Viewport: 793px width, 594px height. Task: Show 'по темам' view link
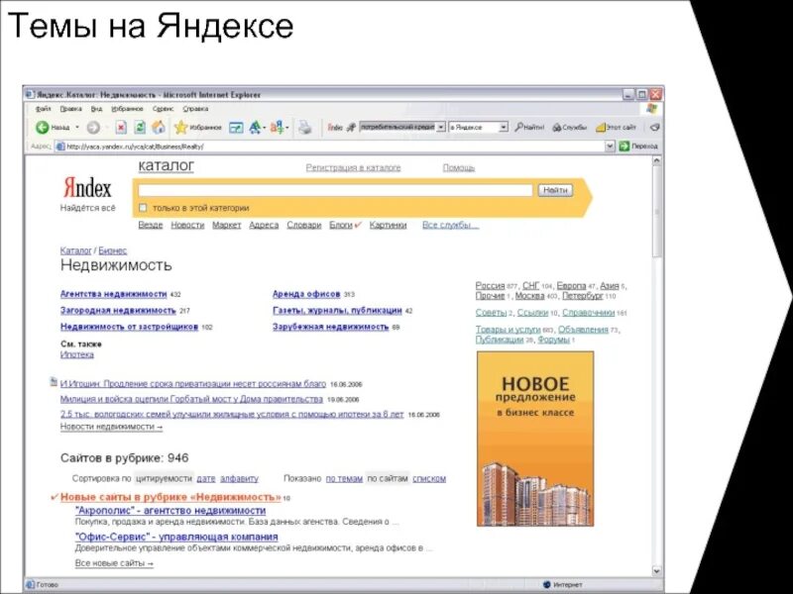click(344, 478)
